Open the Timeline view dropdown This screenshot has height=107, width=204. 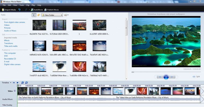pyautogui.click(x=6, y=82)
